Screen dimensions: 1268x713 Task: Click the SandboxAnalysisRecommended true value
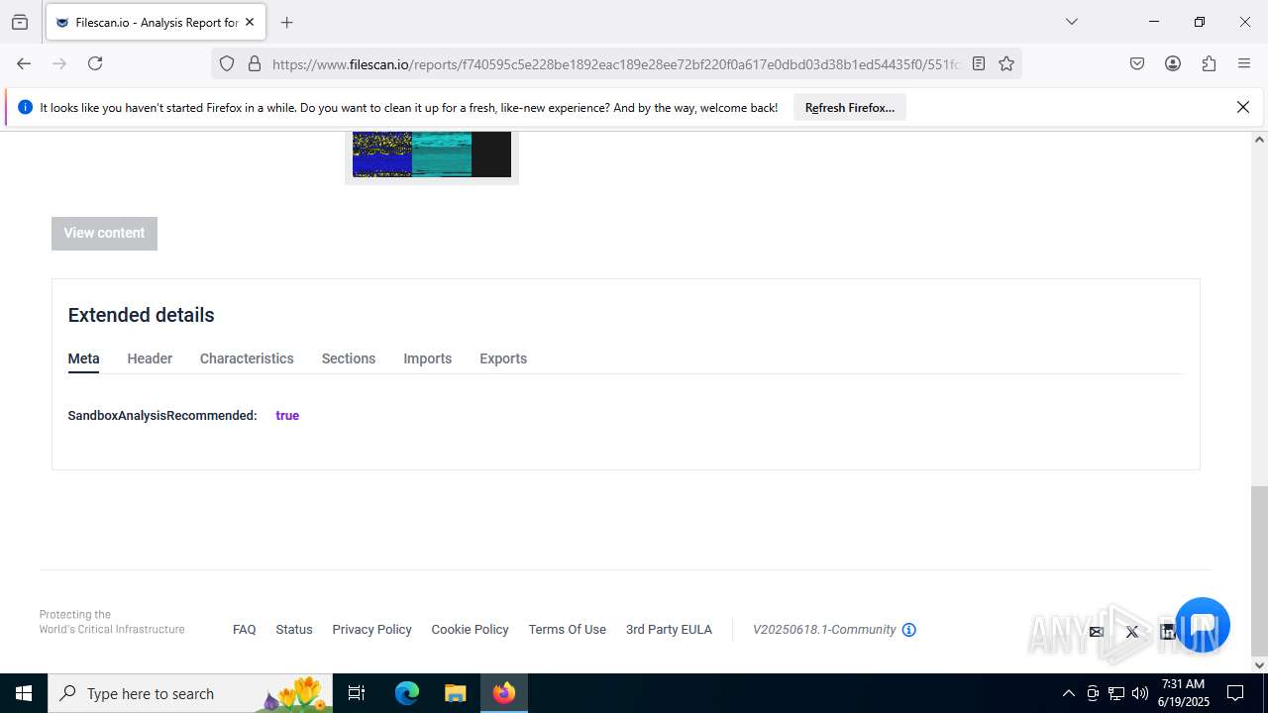point(287,416)
